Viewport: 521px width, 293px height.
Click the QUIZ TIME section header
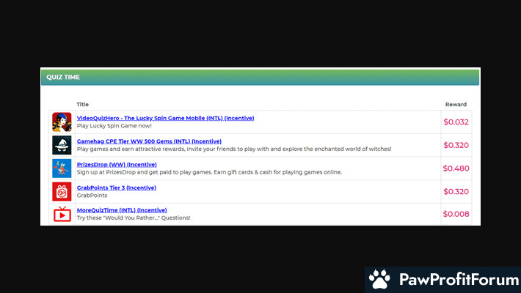point(63,77)
